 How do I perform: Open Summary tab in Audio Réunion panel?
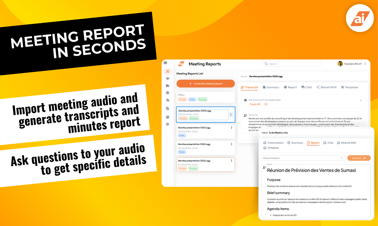(x=295, y=143)
